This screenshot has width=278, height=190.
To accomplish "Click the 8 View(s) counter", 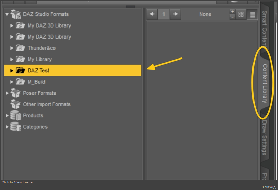I will pos(269,187).
